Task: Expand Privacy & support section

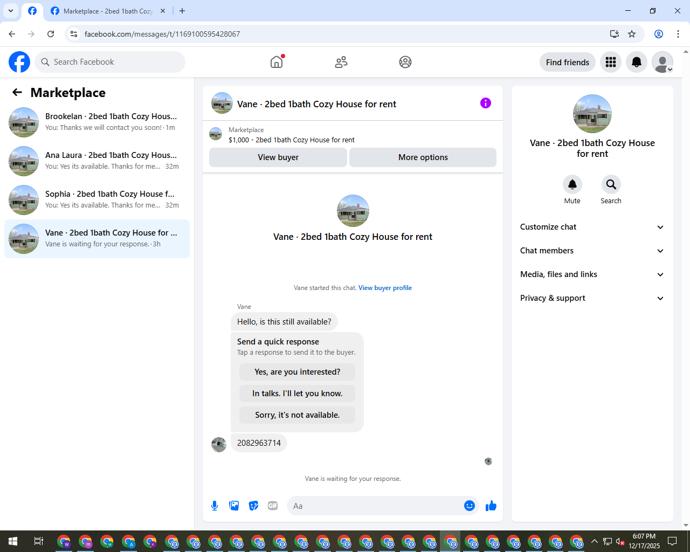Action: [592, 298]
